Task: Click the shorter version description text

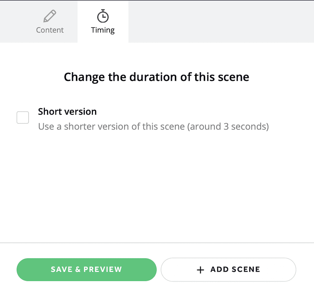Action: pos(153,126)
